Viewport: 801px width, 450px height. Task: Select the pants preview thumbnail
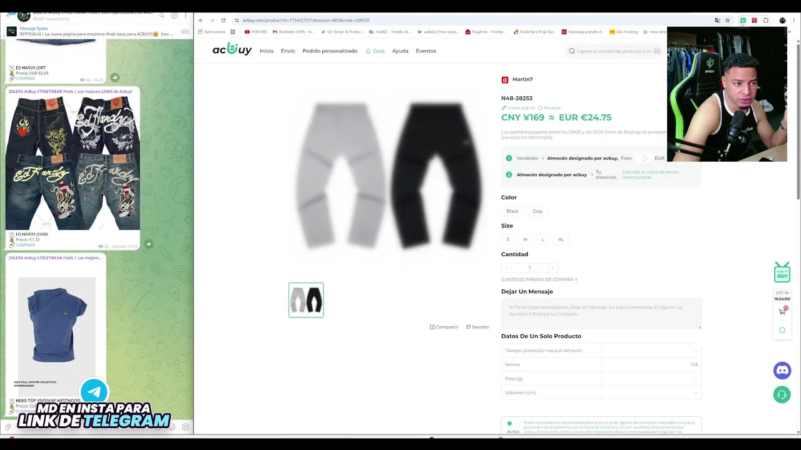pos(306,300)
